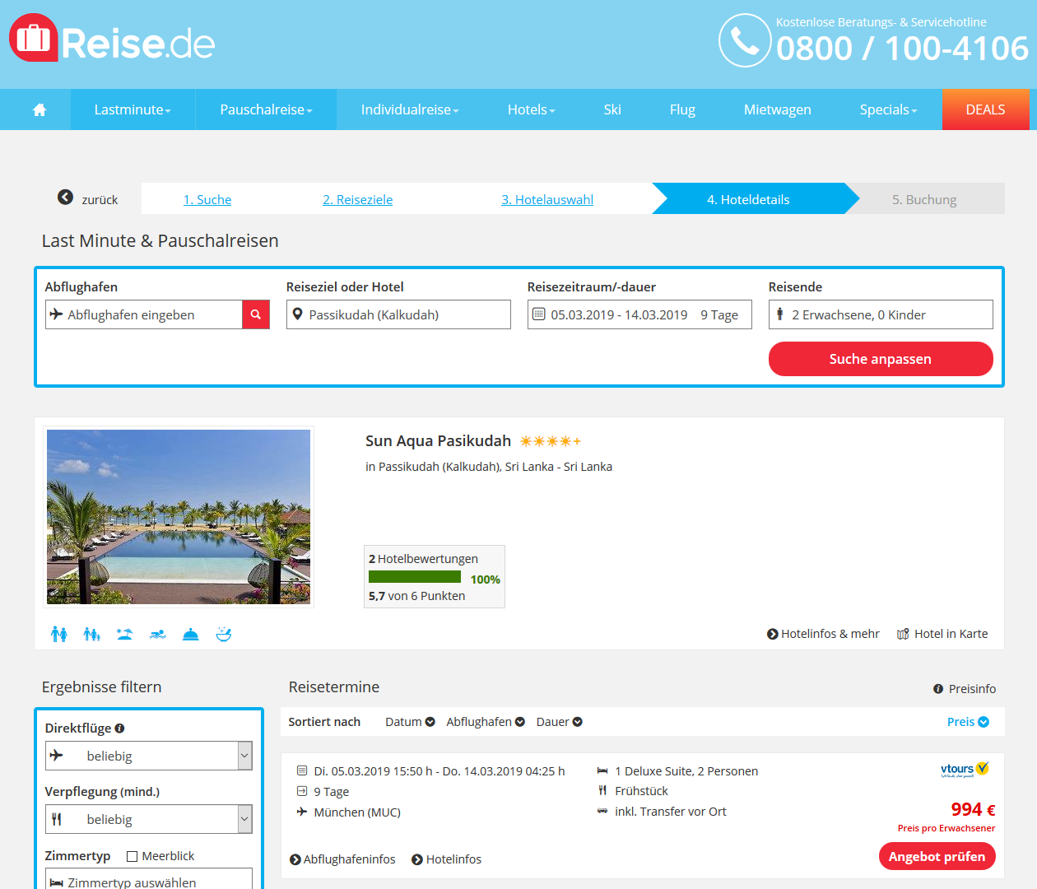Click the Angebot prüfen button
The width and height of the screenshot is (1037, 889).
point(937,856)
